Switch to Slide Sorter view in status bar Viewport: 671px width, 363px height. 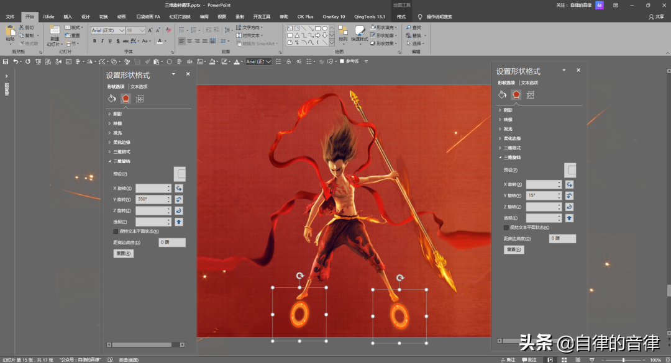[x=564, y=360]
